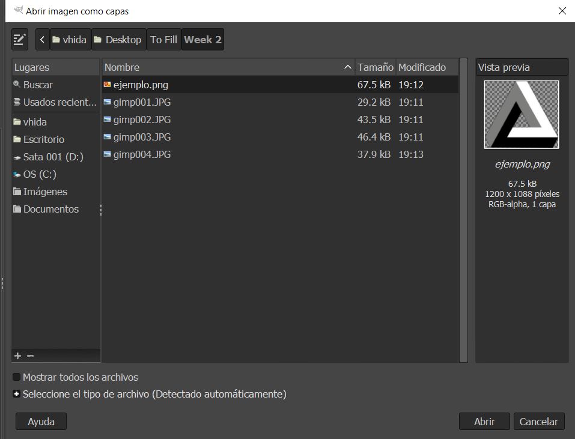Click the gimp003.JPG file icon
This screenshot has height=439, width=575.
click(x=107, y=137)
